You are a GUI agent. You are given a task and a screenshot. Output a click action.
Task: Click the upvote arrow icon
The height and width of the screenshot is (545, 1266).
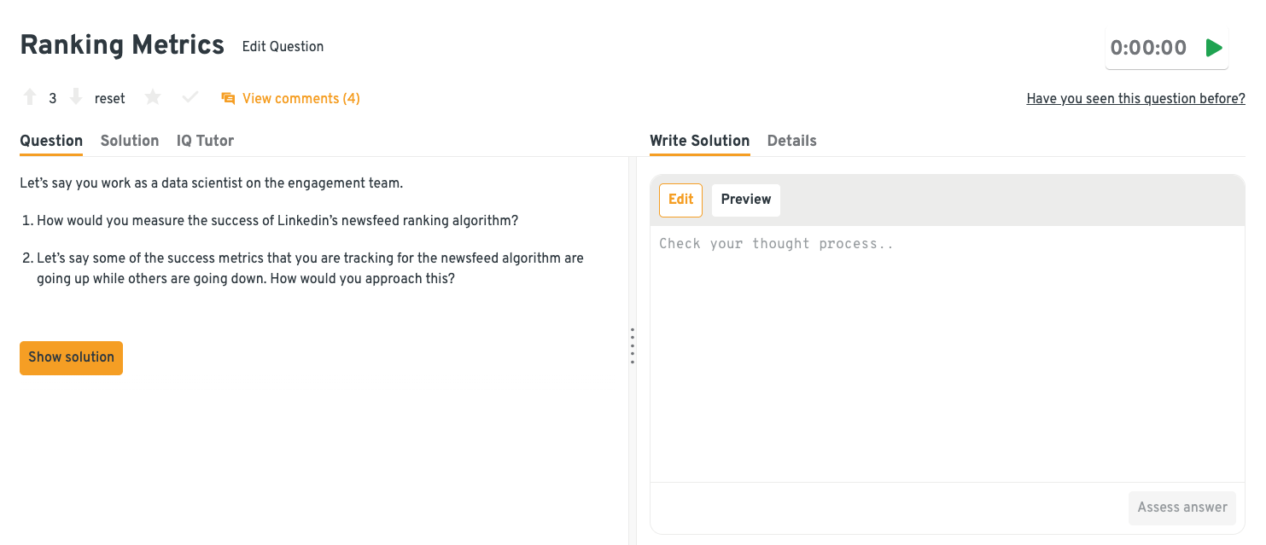[x=30, y=98]
